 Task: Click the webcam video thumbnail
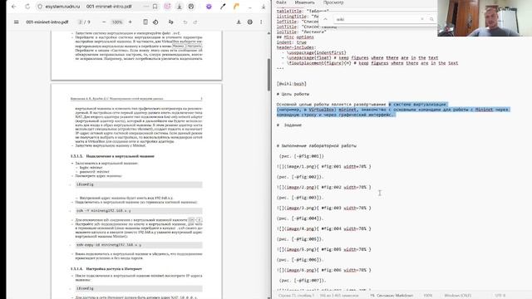click(485, 18)
